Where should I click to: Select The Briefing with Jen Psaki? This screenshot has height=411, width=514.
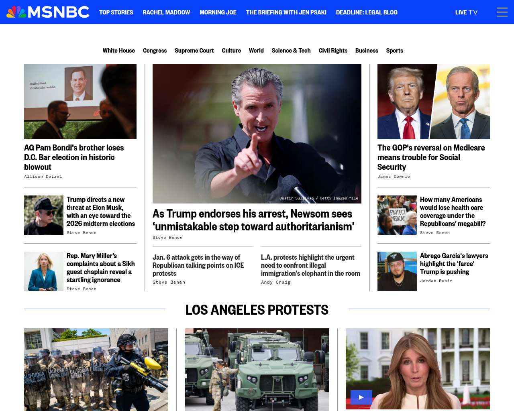point(286,12)
